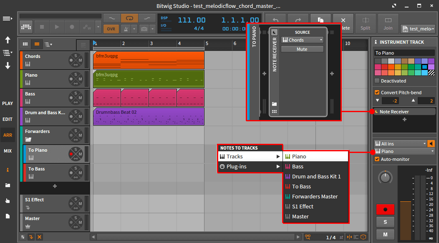Click Mute button in Note Receiver
The image size is (439, 243).
[x=302, y=49]
